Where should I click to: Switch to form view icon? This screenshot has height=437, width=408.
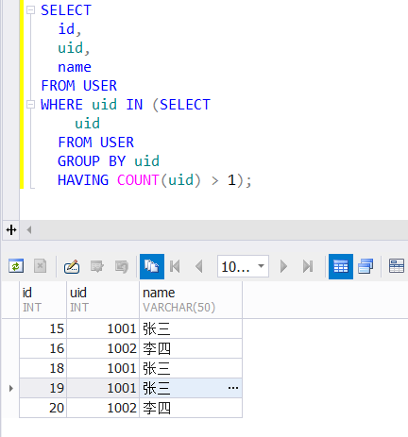365,266
